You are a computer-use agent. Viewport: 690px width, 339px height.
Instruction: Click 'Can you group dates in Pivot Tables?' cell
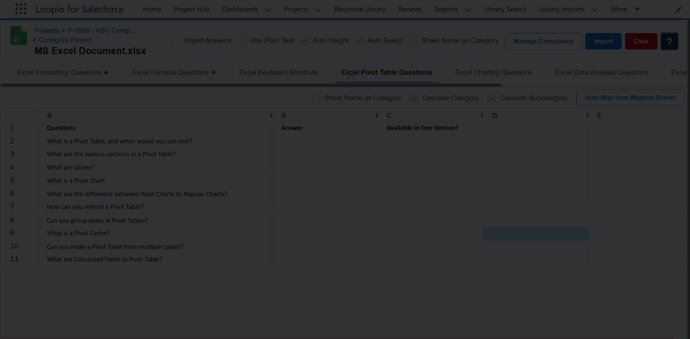click(155, 220)
